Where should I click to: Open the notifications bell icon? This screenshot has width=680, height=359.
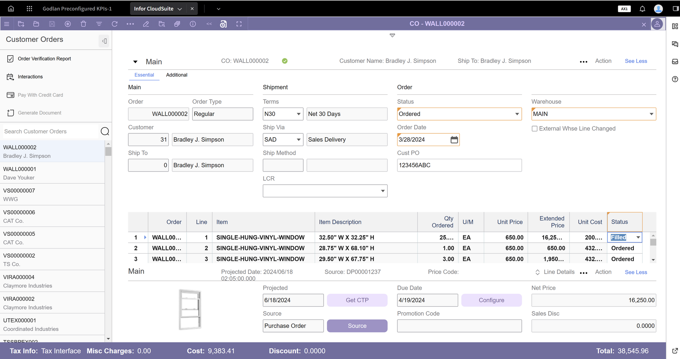pyautogui.click(x=642, y=9)
